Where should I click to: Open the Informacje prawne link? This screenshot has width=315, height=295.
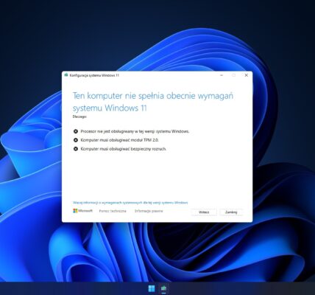[149, 211]
